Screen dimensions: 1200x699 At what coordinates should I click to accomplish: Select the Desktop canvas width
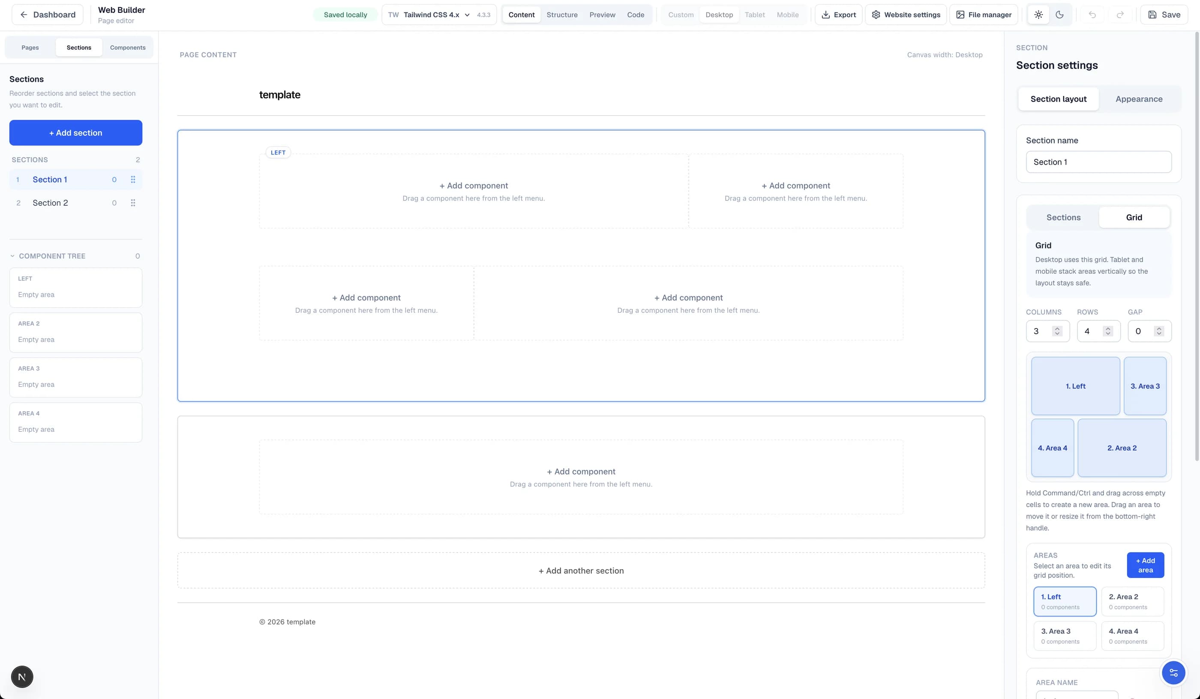[x=719, y=15]
